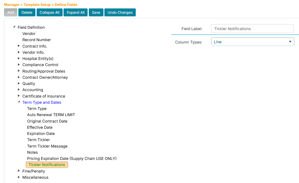299x183 pixels.
Task: Click the Field Label text input
Action: [252, 29]
